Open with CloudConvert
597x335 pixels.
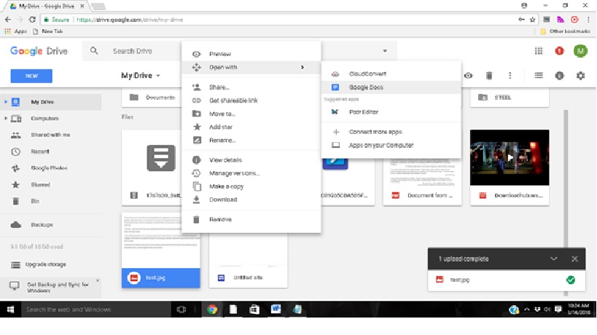click(391, 74)
